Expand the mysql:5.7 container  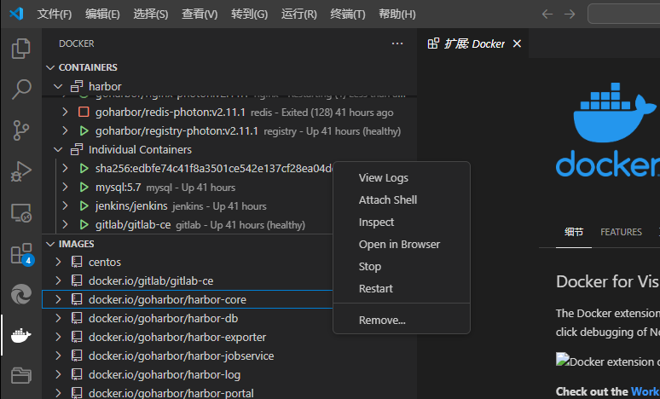point(65,188)
